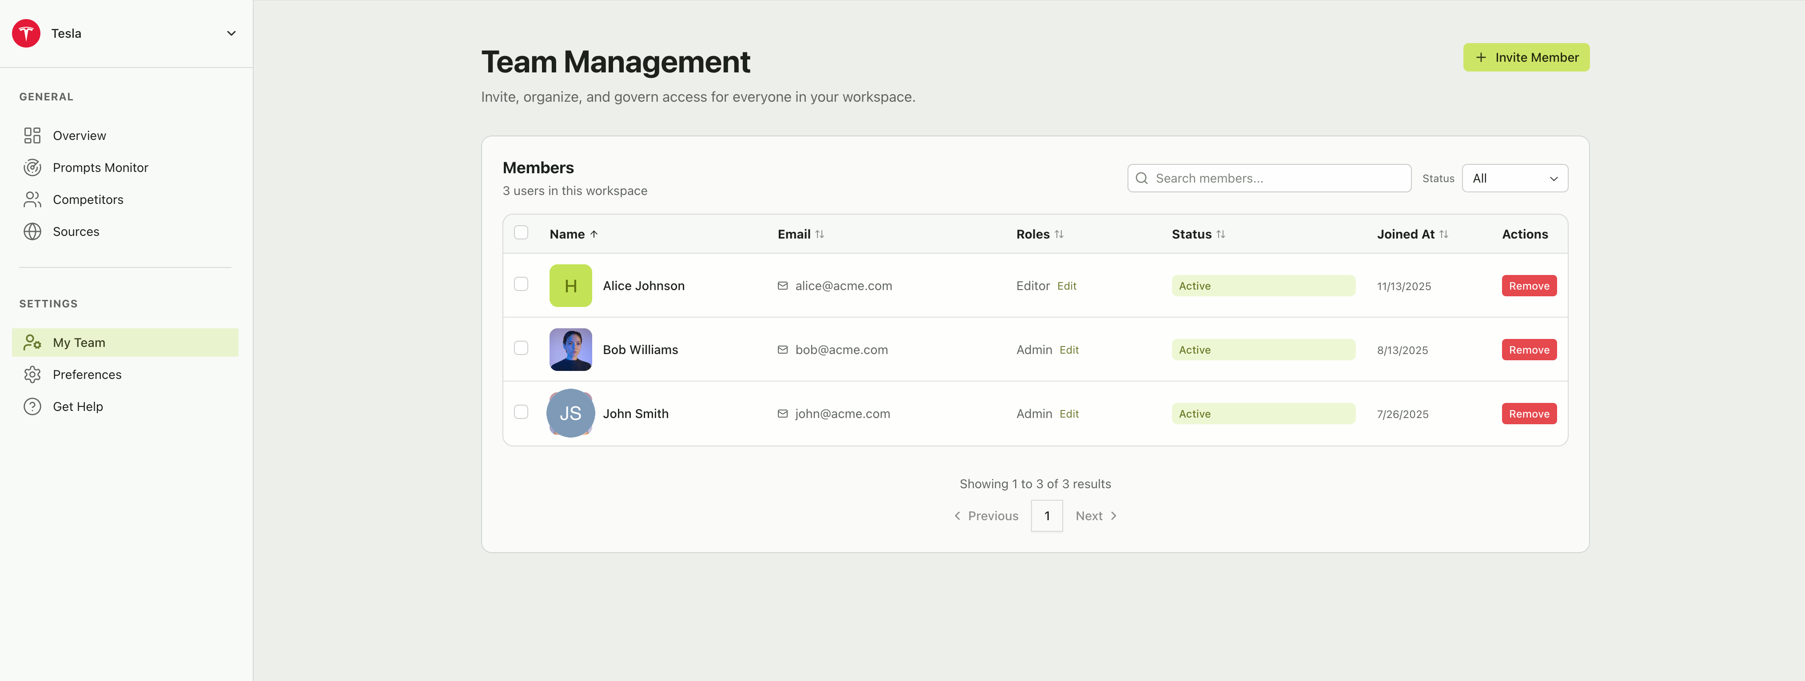The image size is (1805, 681).
Task: Open the Overview section via its grid icon
Action: tap(32, 135)
